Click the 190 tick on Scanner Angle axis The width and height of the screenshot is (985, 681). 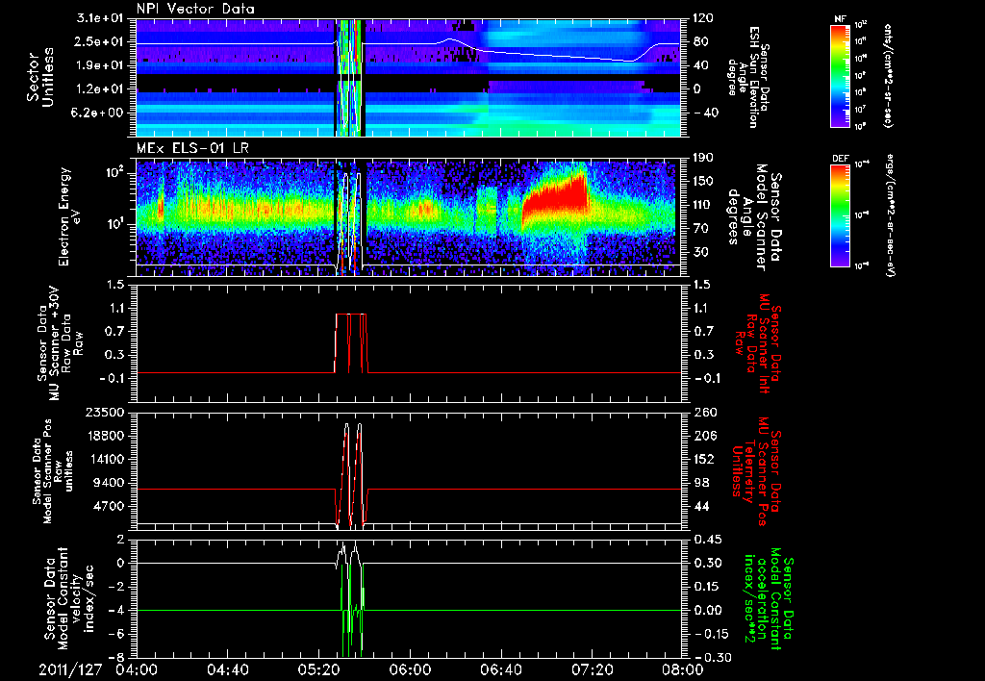point(703,158)
